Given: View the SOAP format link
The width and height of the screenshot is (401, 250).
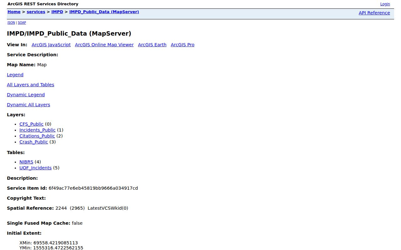Looking at the screenshot, I should click(22, 22).
